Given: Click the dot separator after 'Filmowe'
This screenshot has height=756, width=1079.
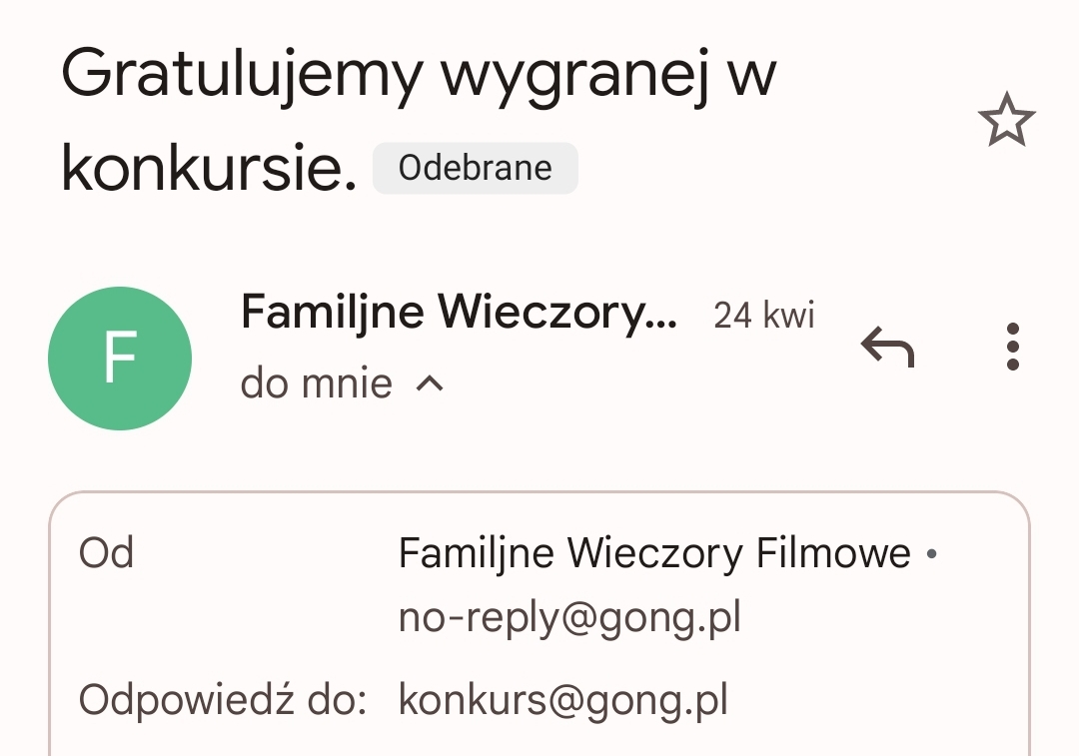Looking at the screenshot, I should point(931,554).
